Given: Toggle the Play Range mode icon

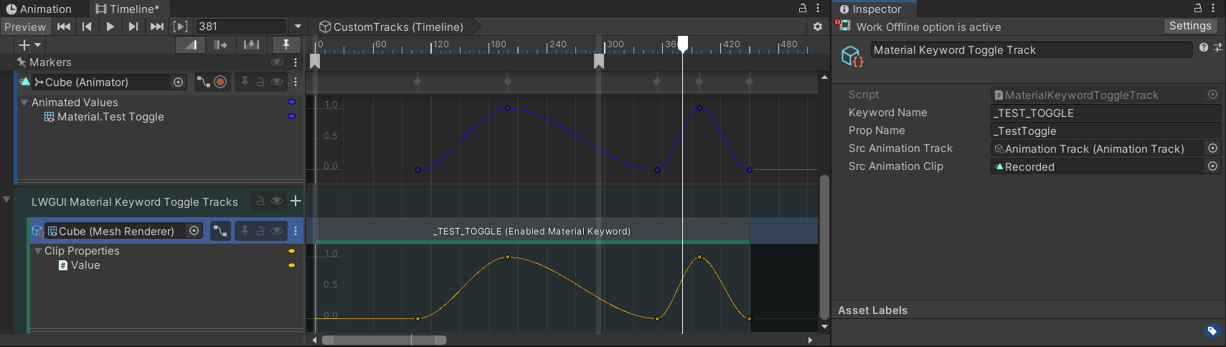Looking at the screenshot, I should (181, 27).
